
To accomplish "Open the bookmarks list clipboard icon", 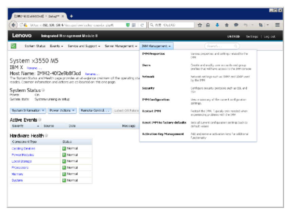I will coord(208,25).
